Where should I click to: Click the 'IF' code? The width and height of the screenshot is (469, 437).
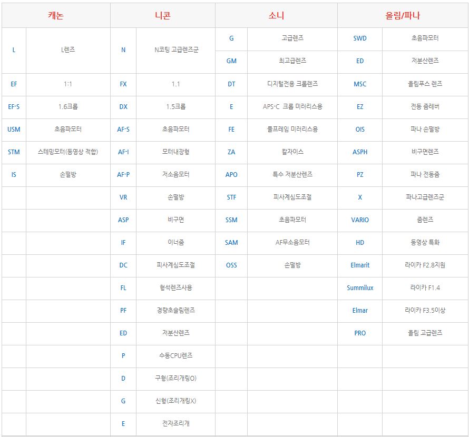(x=123, y=243)
